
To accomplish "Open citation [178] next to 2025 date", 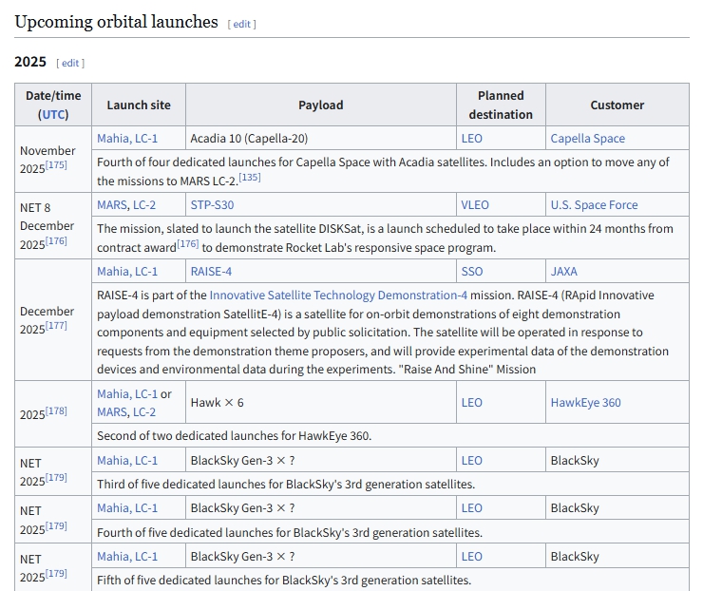I will (56, 410).
